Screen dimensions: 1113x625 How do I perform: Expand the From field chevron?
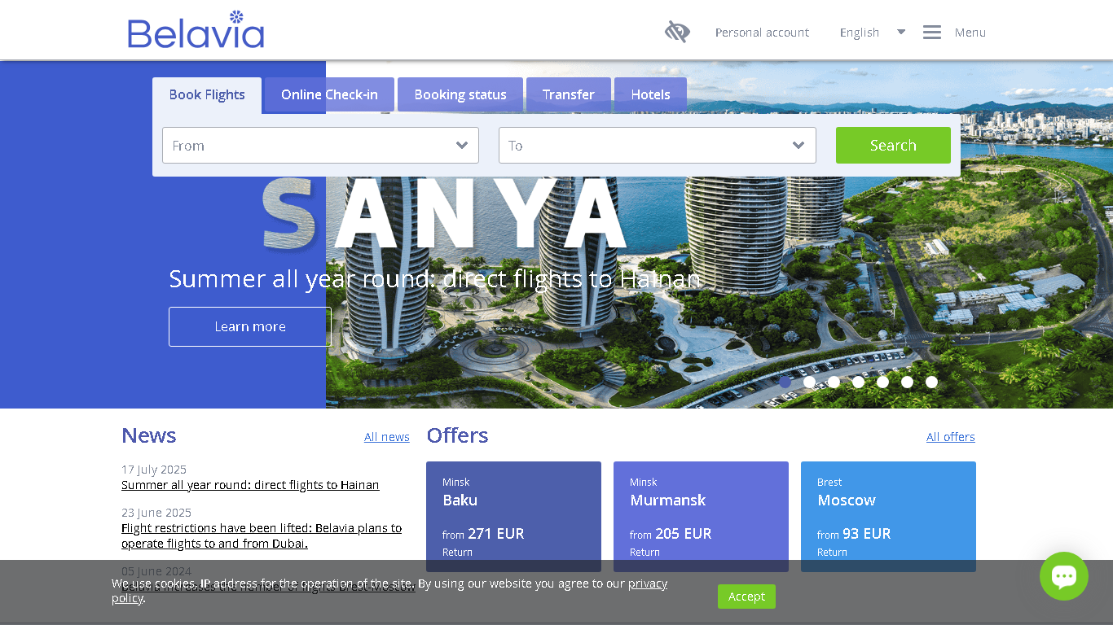point(462,146)
